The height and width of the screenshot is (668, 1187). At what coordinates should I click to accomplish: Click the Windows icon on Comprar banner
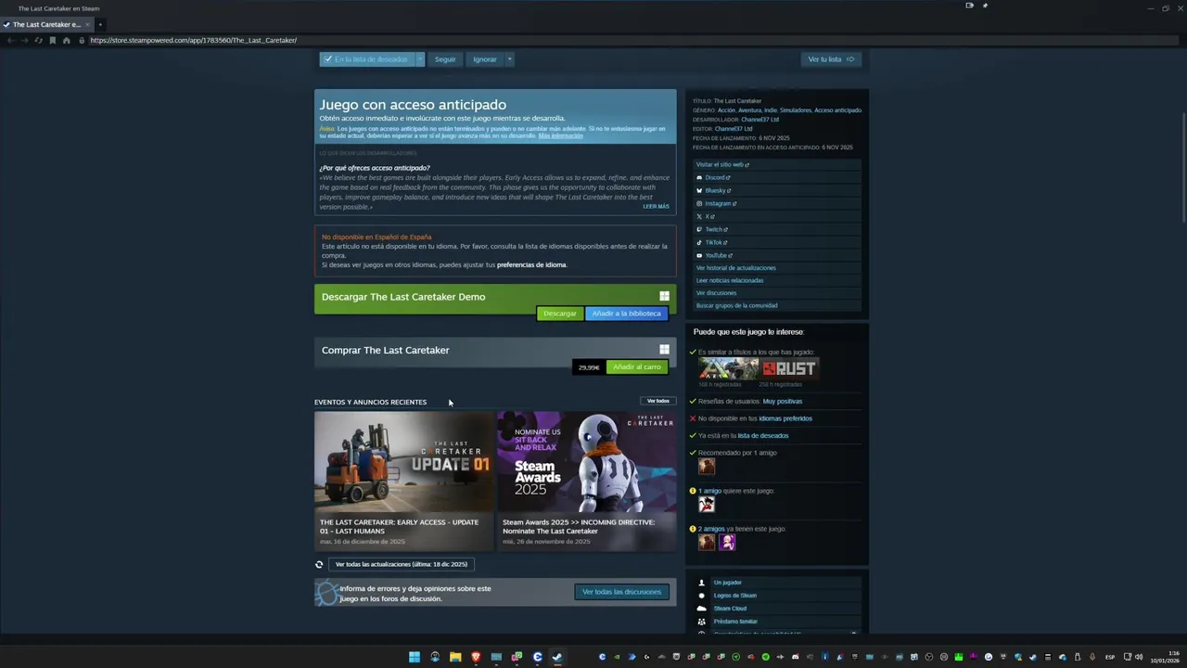[664, 350]
